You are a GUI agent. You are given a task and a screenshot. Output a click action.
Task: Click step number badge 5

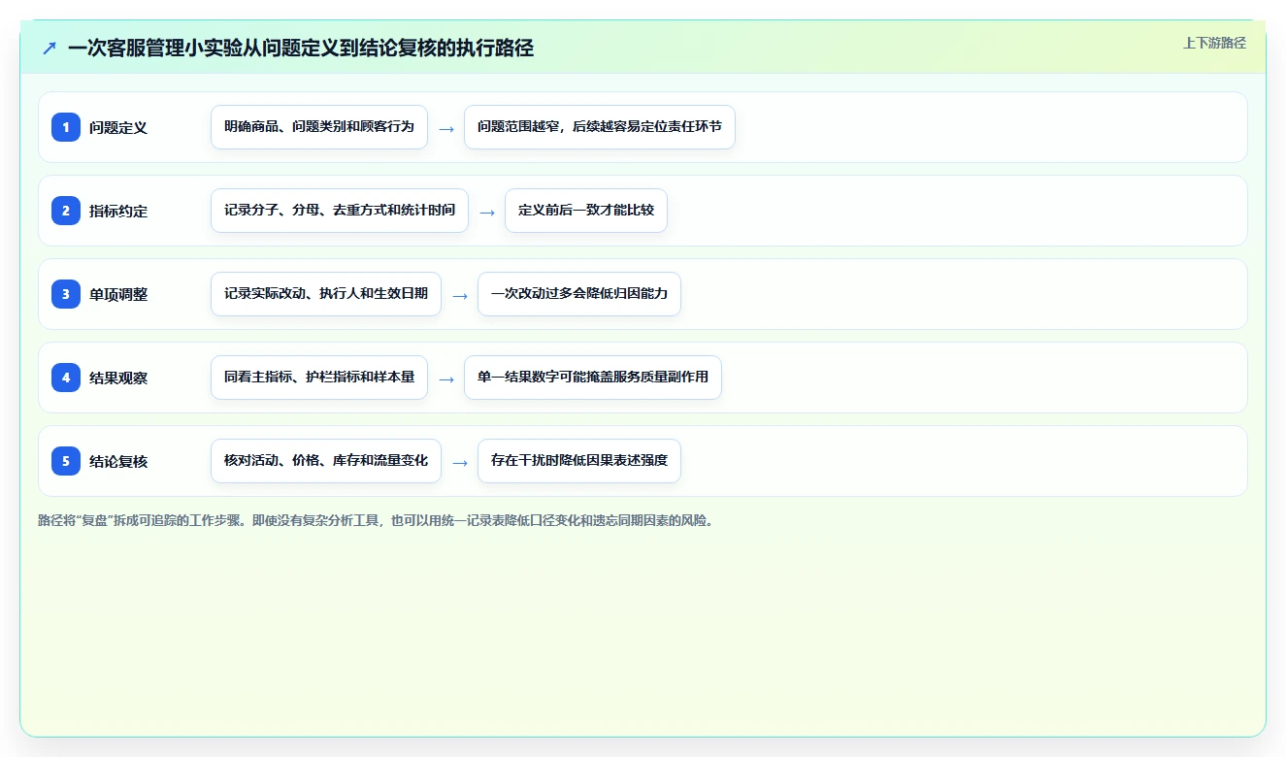[x=66, y=461]
